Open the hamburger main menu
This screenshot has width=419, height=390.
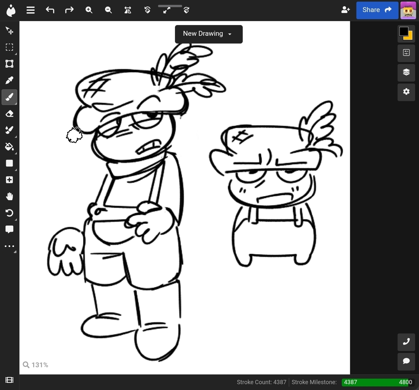[x=31, y=10]
